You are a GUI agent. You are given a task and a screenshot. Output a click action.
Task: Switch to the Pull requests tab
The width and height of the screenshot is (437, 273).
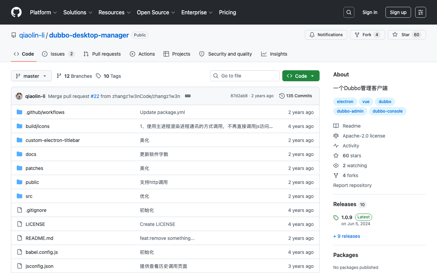click(102, 54)
